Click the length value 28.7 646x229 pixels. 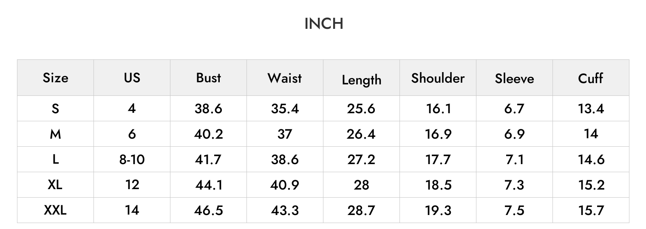(x=361, y=210)
